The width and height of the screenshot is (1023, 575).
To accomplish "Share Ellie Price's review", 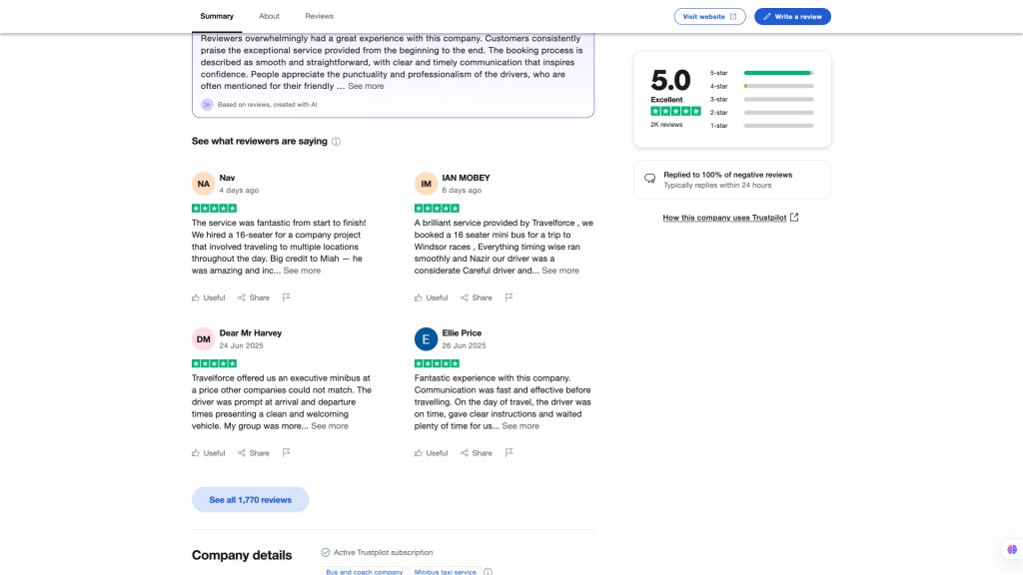I will (477, 453).
